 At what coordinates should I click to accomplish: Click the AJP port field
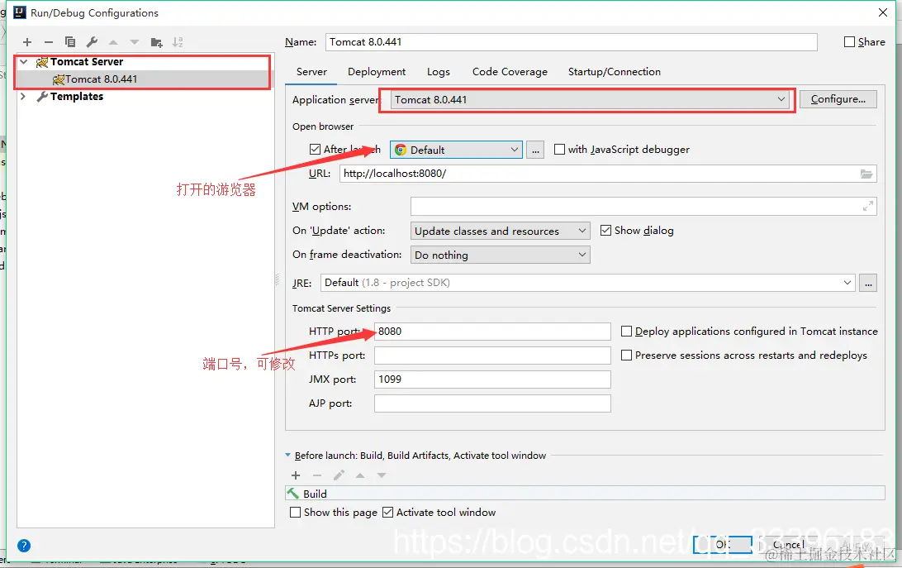click(492, 403)
